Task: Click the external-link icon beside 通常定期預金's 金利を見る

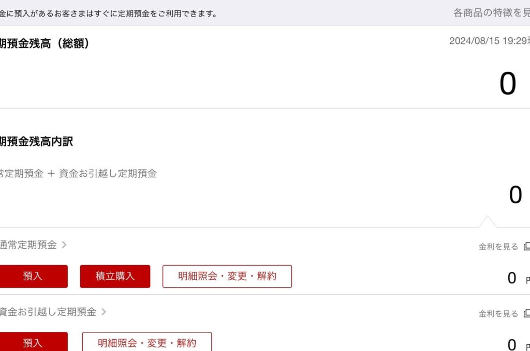Action: pyautogui.click(x=527, y=246)
